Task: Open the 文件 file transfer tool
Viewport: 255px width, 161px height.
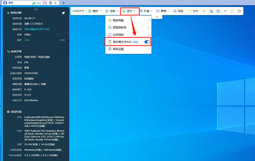Action: [x=193, y=11]
